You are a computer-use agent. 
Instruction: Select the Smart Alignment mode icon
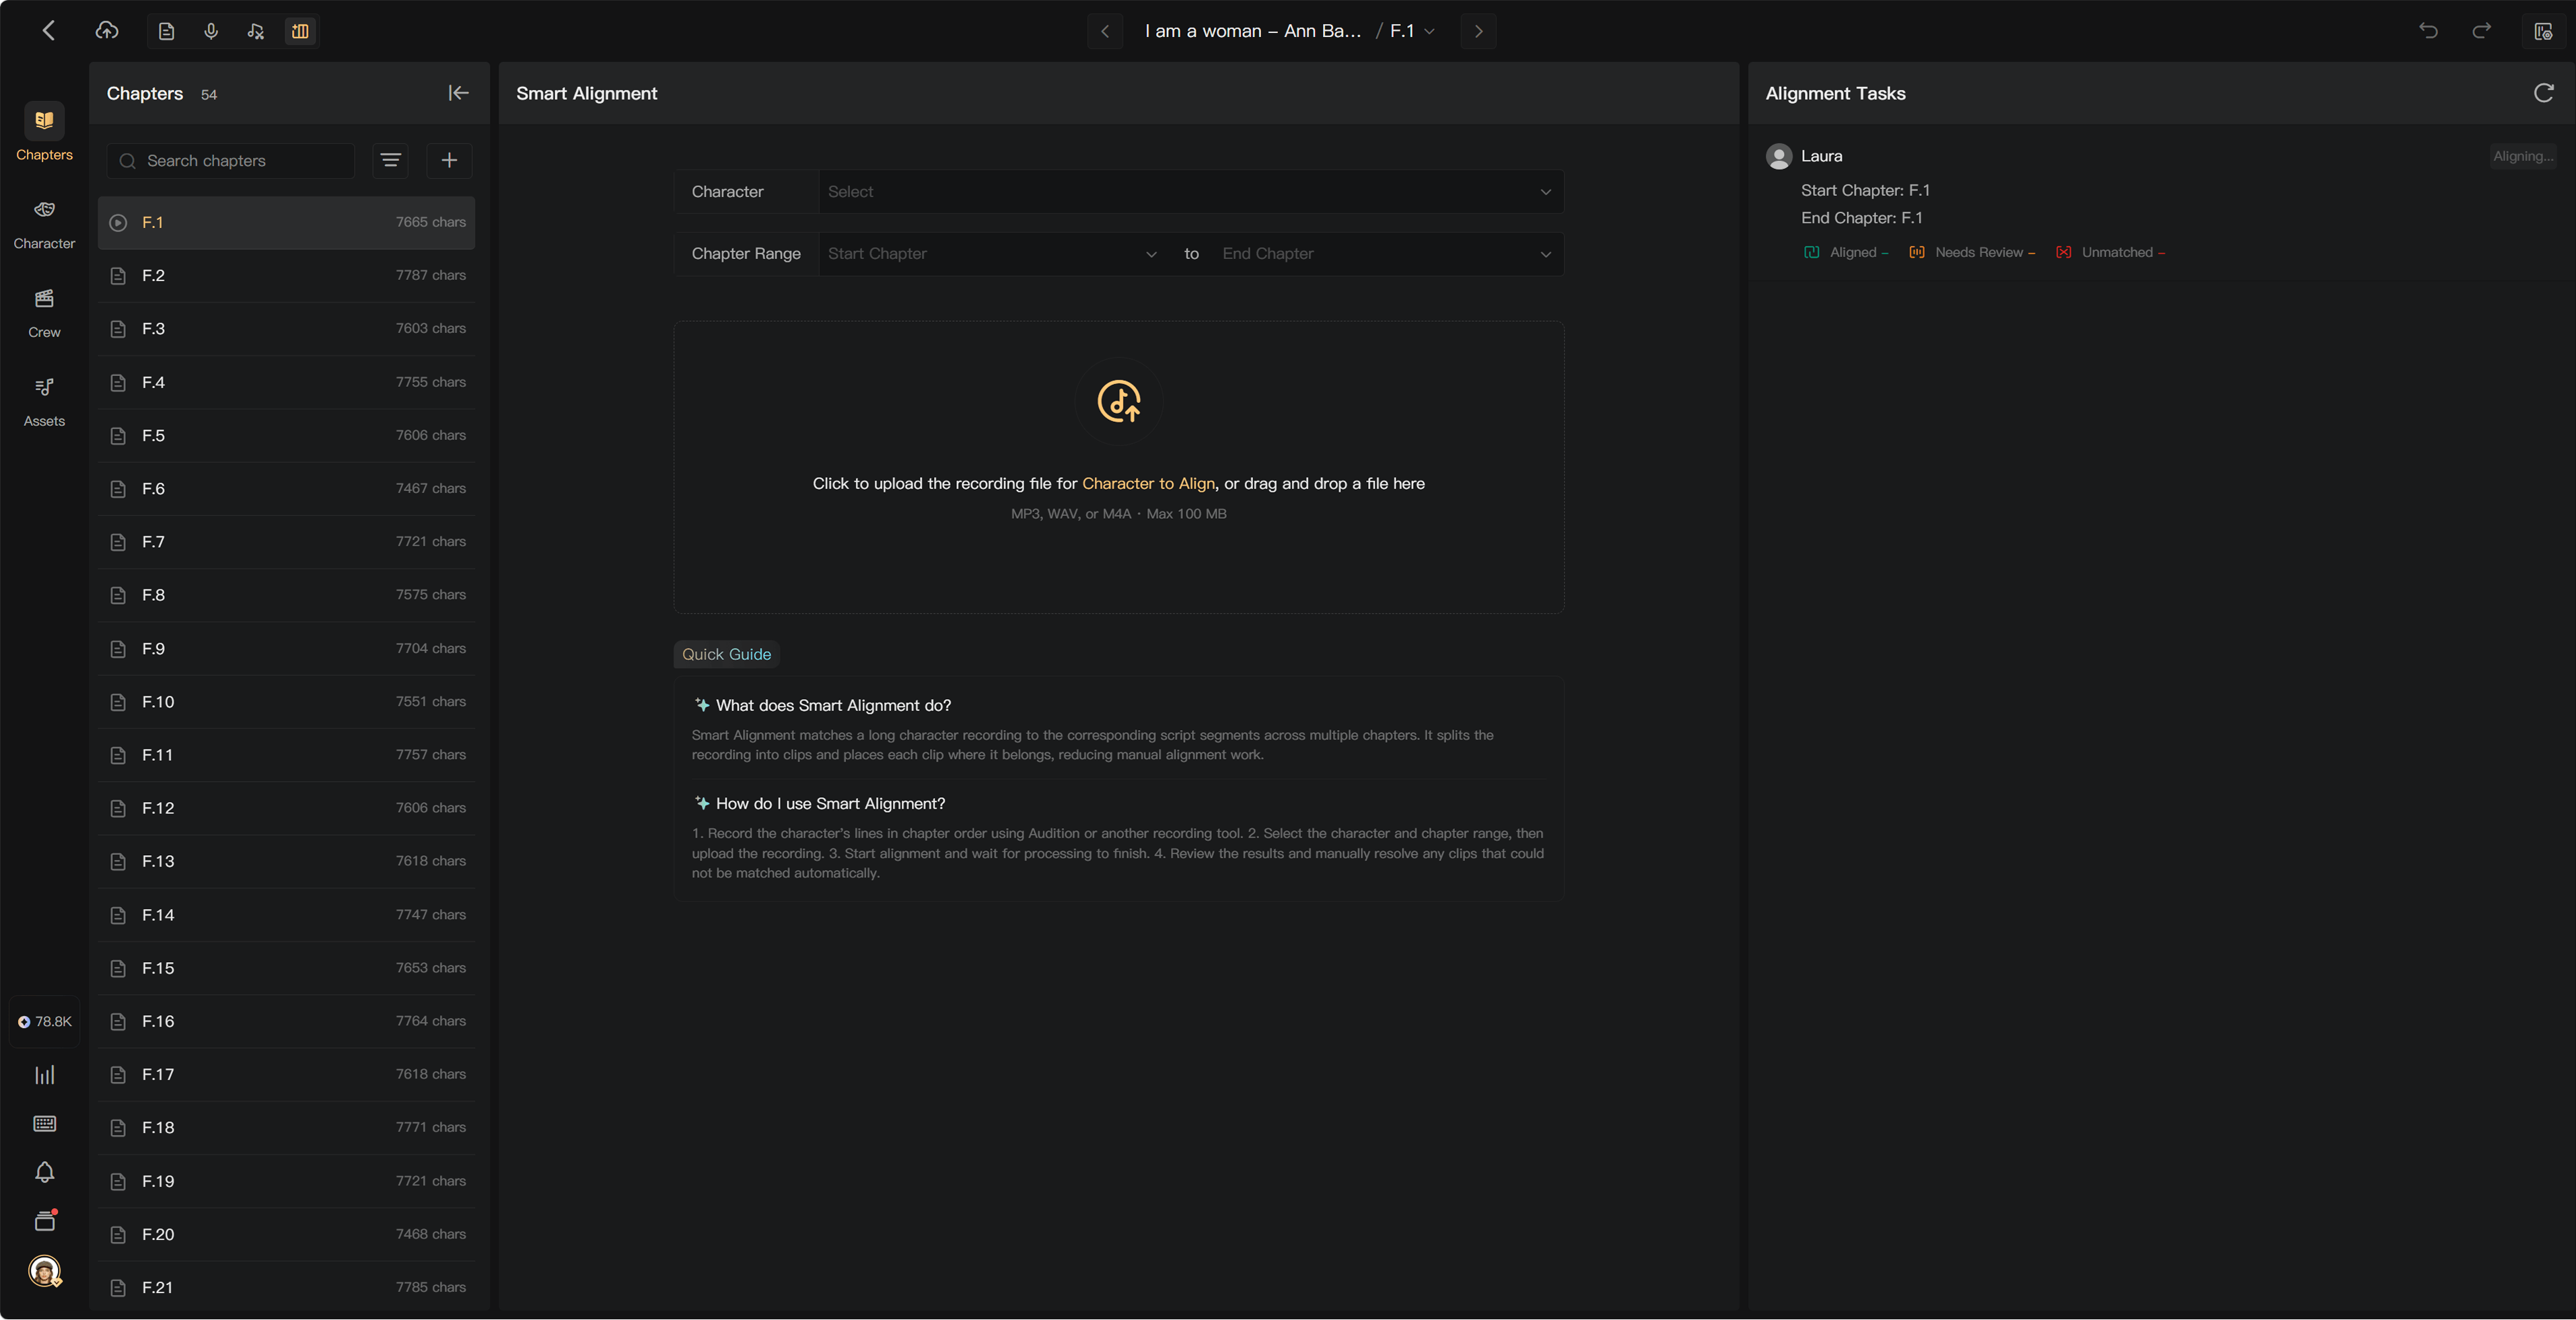(x=300, y=32)
